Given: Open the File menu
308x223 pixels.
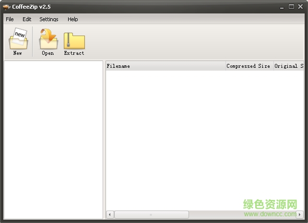Looking at the screenshot, I should [x=10, y=19].
